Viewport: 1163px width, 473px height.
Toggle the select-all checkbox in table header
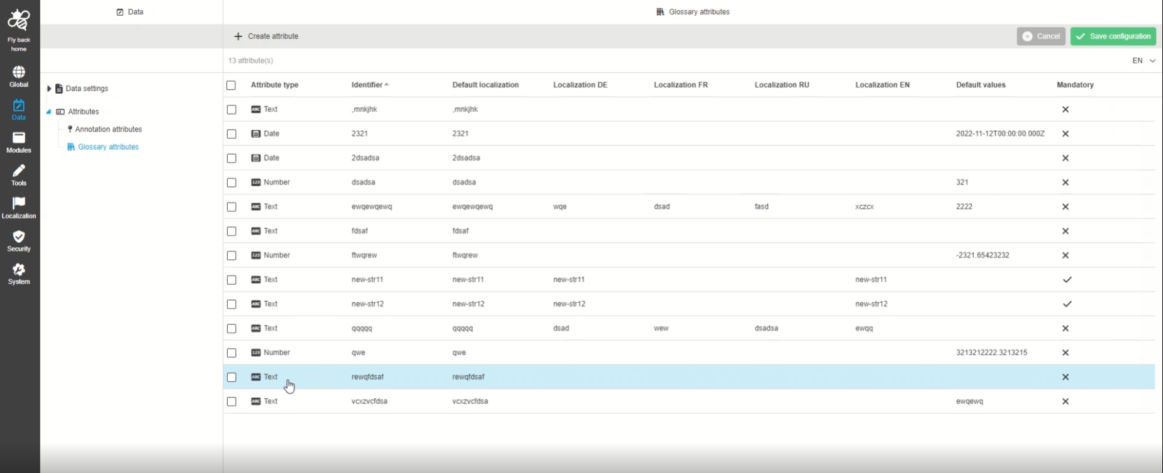point(231,85)
